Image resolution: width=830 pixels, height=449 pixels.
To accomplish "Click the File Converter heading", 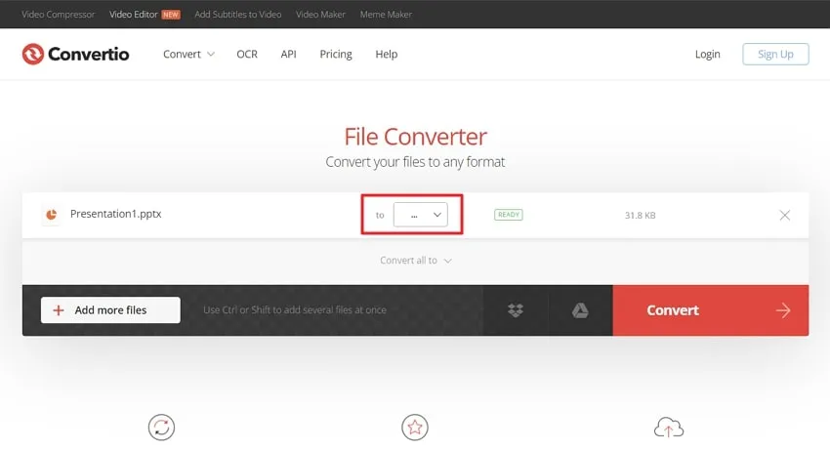I will tap(416, 137).
